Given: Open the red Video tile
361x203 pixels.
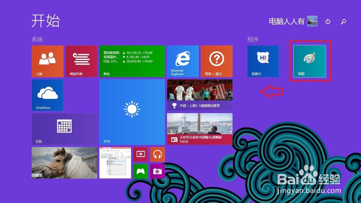Looking at the screenshot, I should tap(140, 154).
